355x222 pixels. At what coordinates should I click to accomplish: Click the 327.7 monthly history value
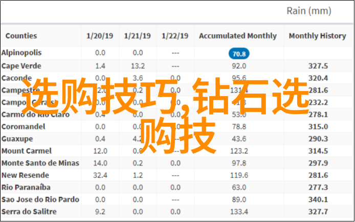[x=318, y=212]
